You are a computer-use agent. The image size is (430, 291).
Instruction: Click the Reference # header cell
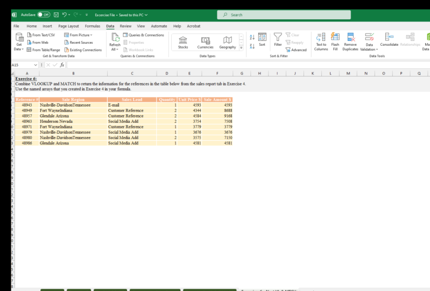point(27,99)
